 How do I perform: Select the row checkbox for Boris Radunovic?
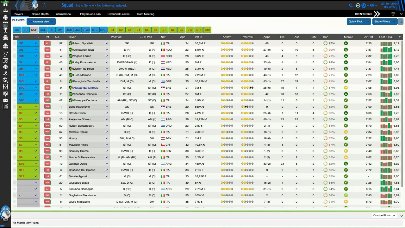pos(15,107)
